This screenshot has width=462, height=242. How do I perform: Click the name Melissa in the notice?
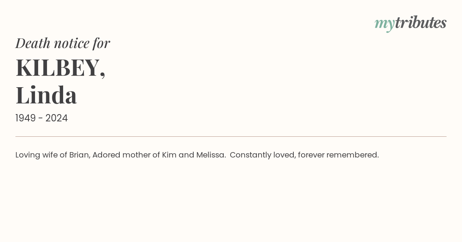point(211,155)
